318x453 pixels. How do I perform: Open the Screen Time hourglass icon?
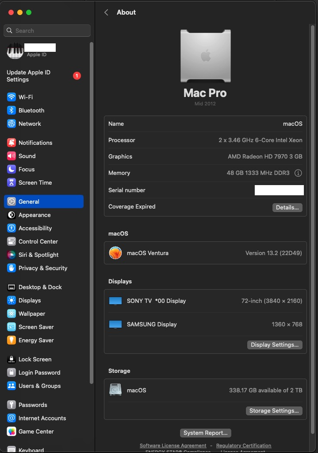(x=11, y=182)
